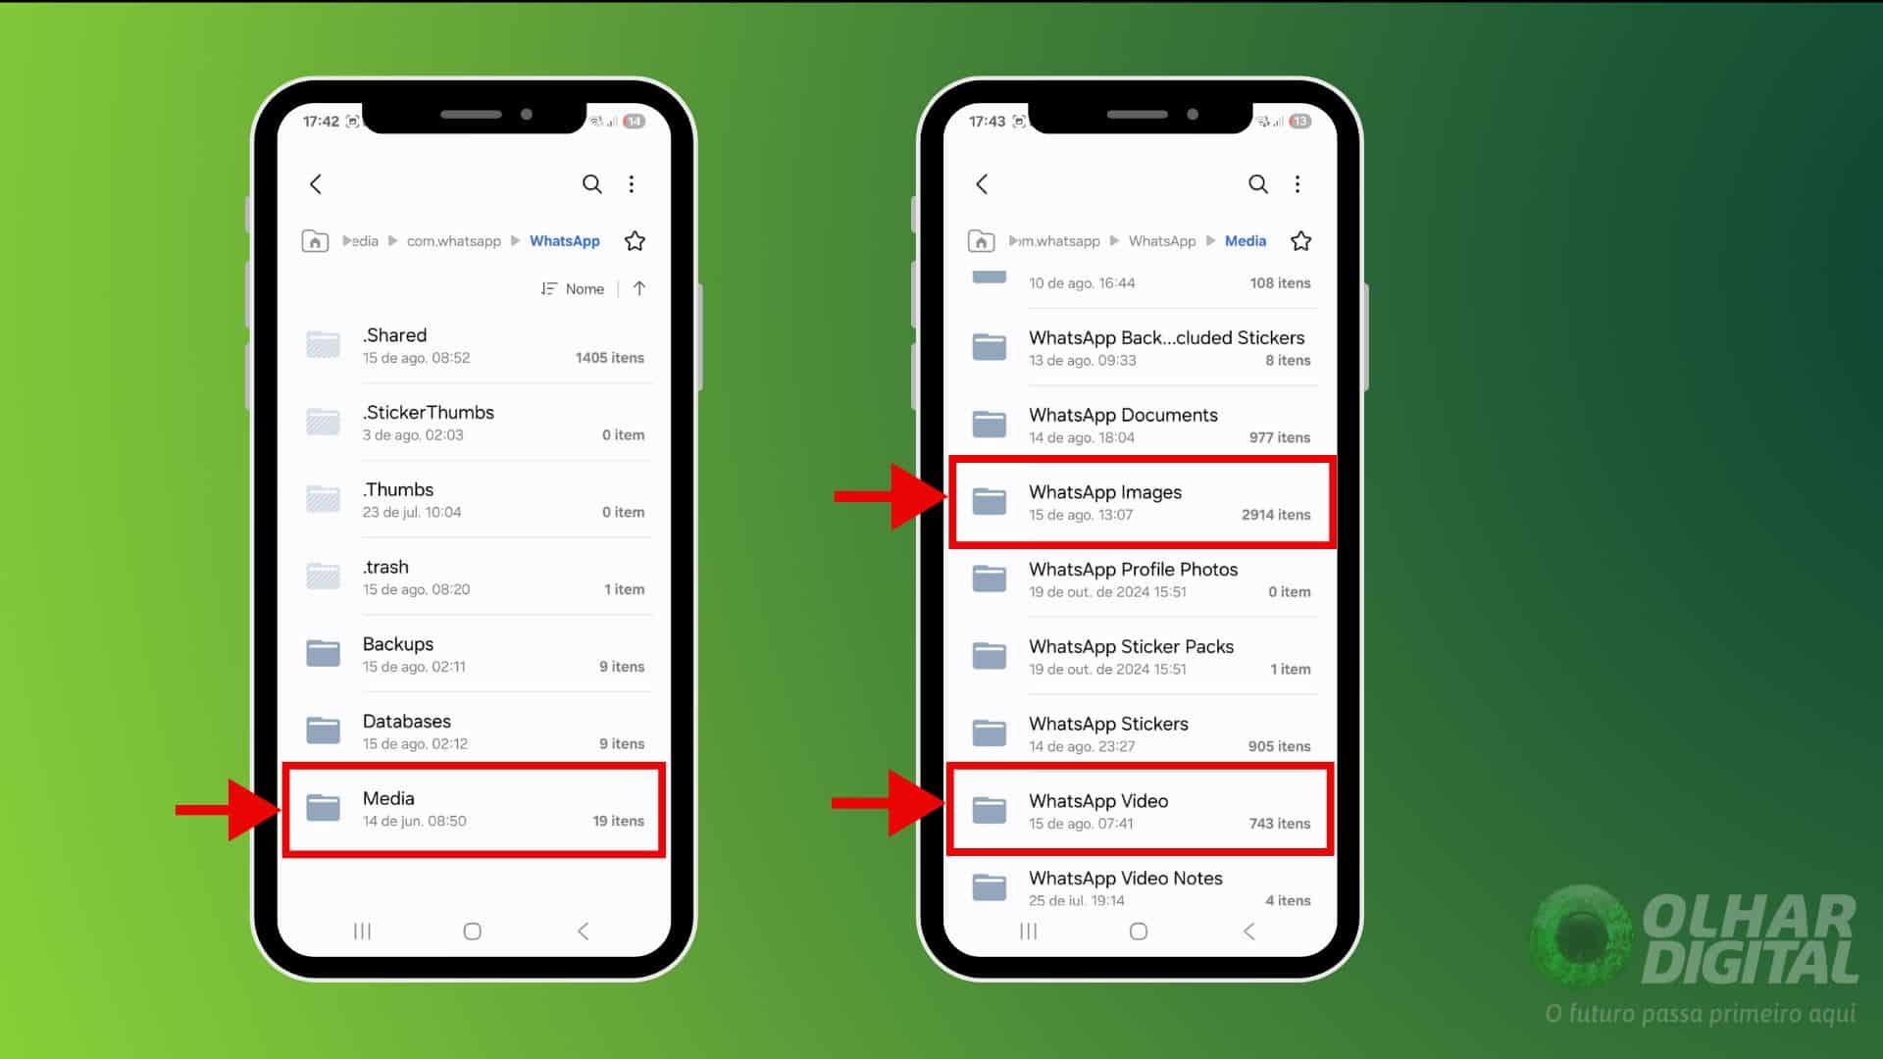Open the WhatsApp Images folder
This screenshot has width=1883, height=1059.
1141,502
